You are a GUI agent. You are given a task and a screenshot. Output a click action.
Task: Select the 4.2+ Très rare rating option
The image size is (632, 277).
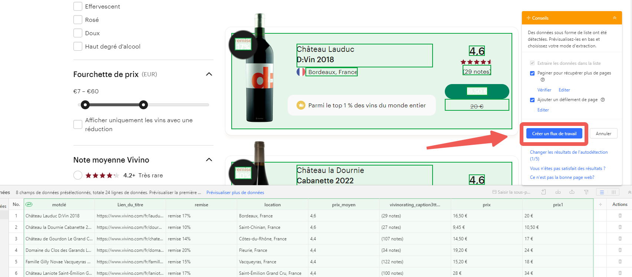tap(78, 175)
